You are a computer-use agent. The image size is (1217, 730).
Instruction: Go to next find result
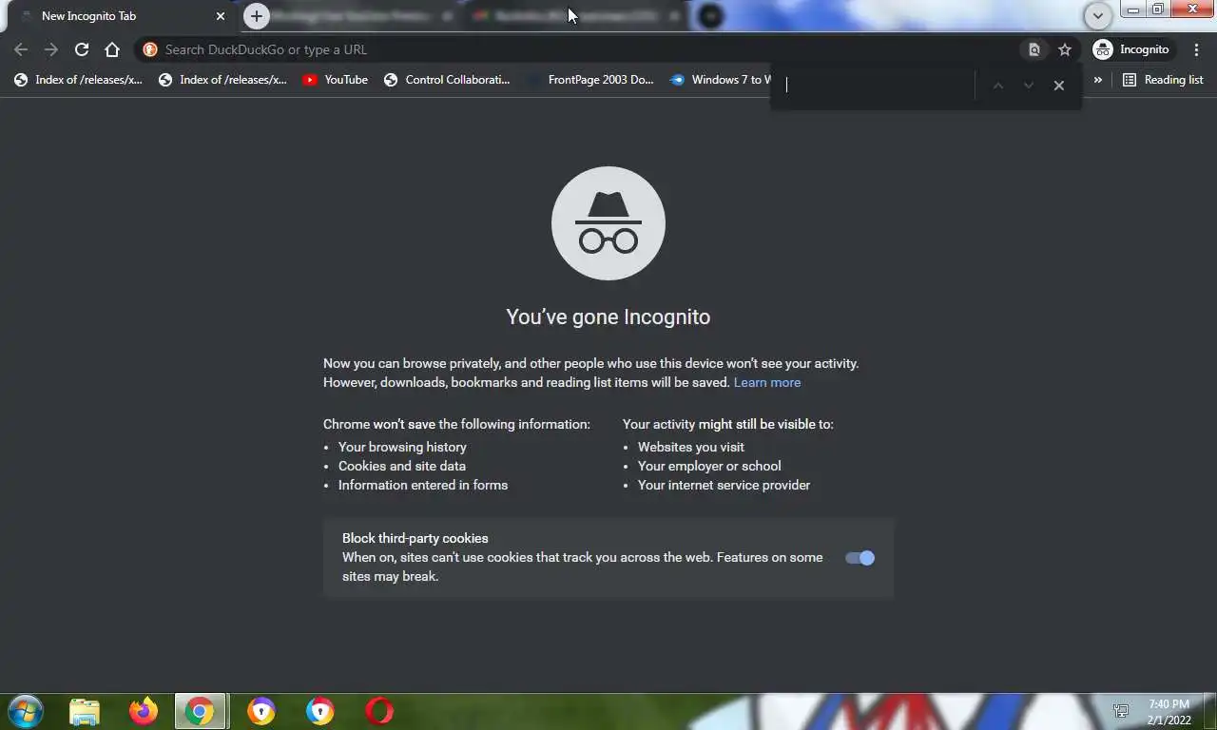tap(1028, 86)
